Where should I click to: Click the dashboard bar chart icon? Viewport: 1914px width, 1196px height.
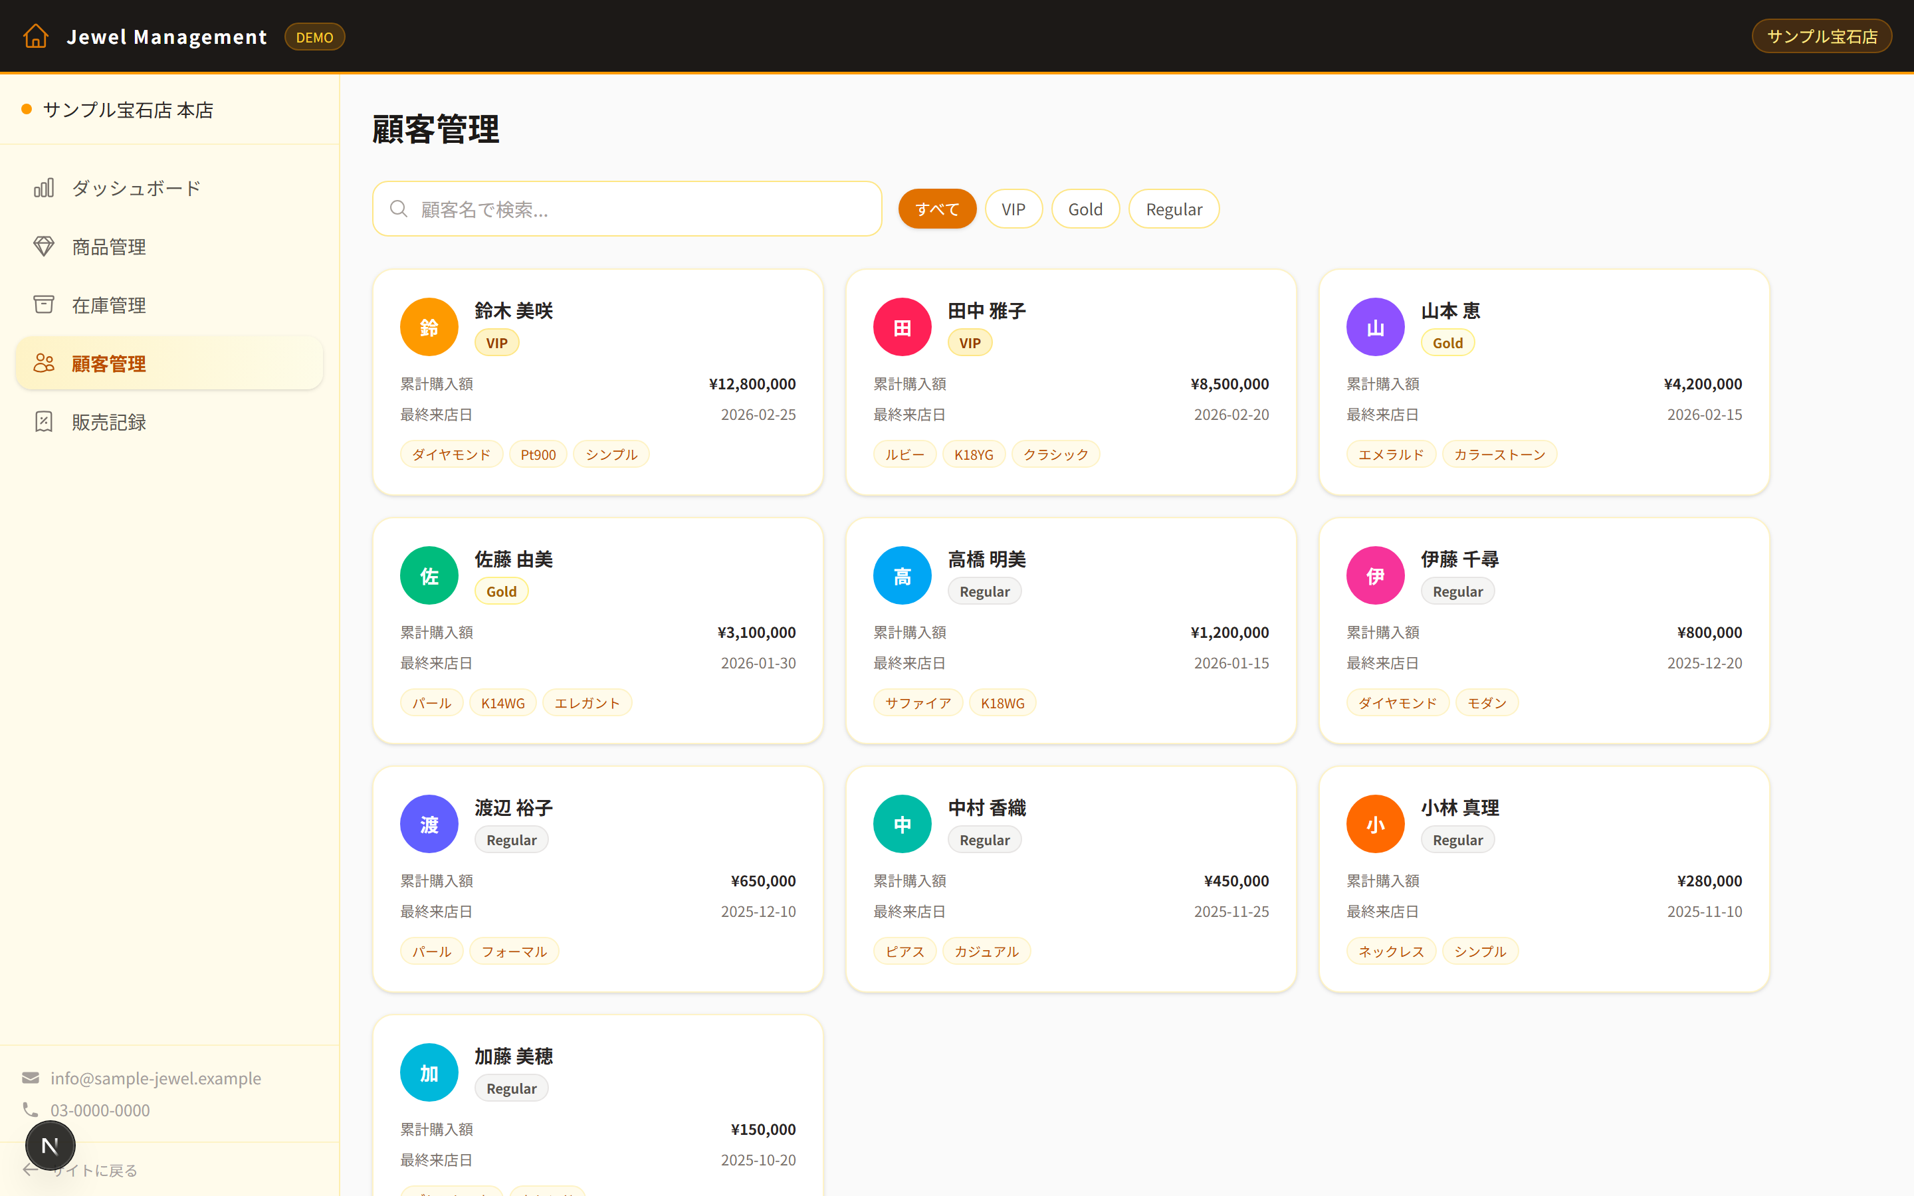click(x=43, y=187)
